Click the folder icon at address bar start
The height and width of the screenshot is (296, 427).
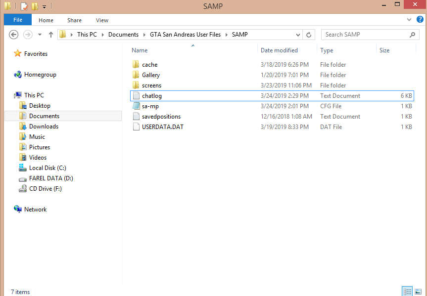(63, 35)
